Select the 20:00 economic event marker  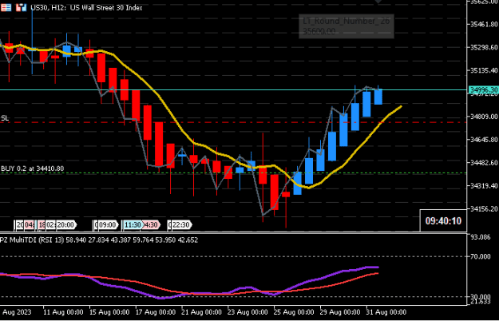[65, 225]
